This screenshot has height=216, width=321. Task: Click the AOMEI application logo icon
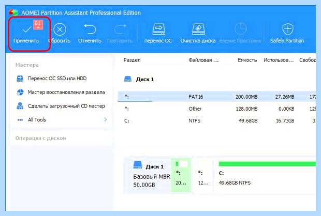point(13,13)
